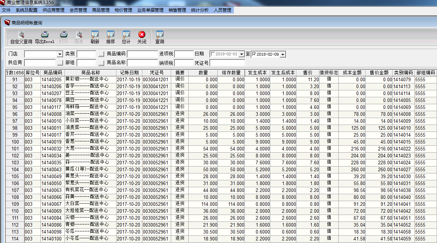
Task: Open the 部组 department browse button
Action: coord(101,63)
